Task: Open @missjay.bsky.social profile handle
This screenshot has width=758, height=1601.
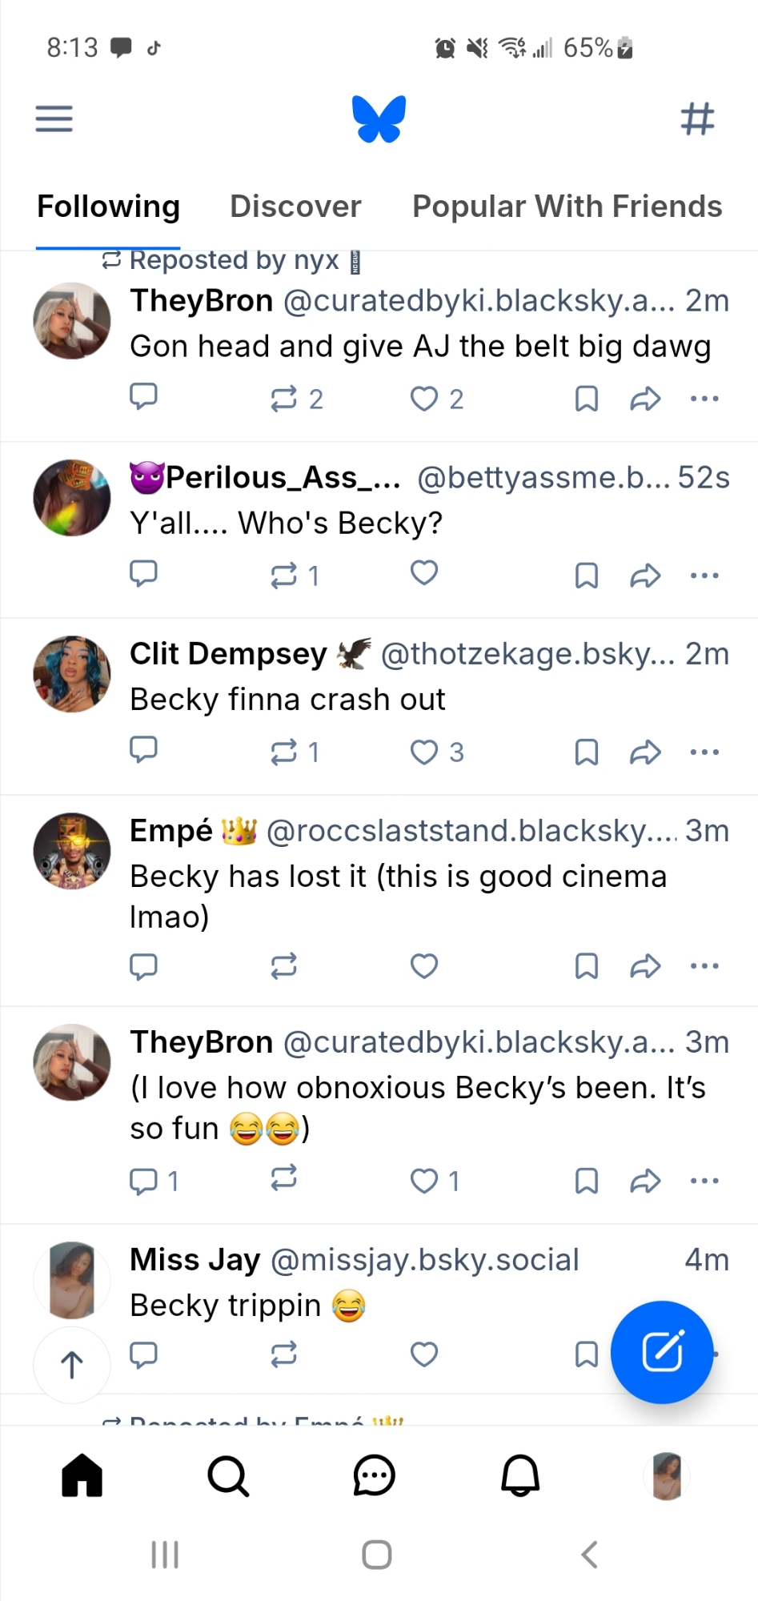Action: (424, 1260)
